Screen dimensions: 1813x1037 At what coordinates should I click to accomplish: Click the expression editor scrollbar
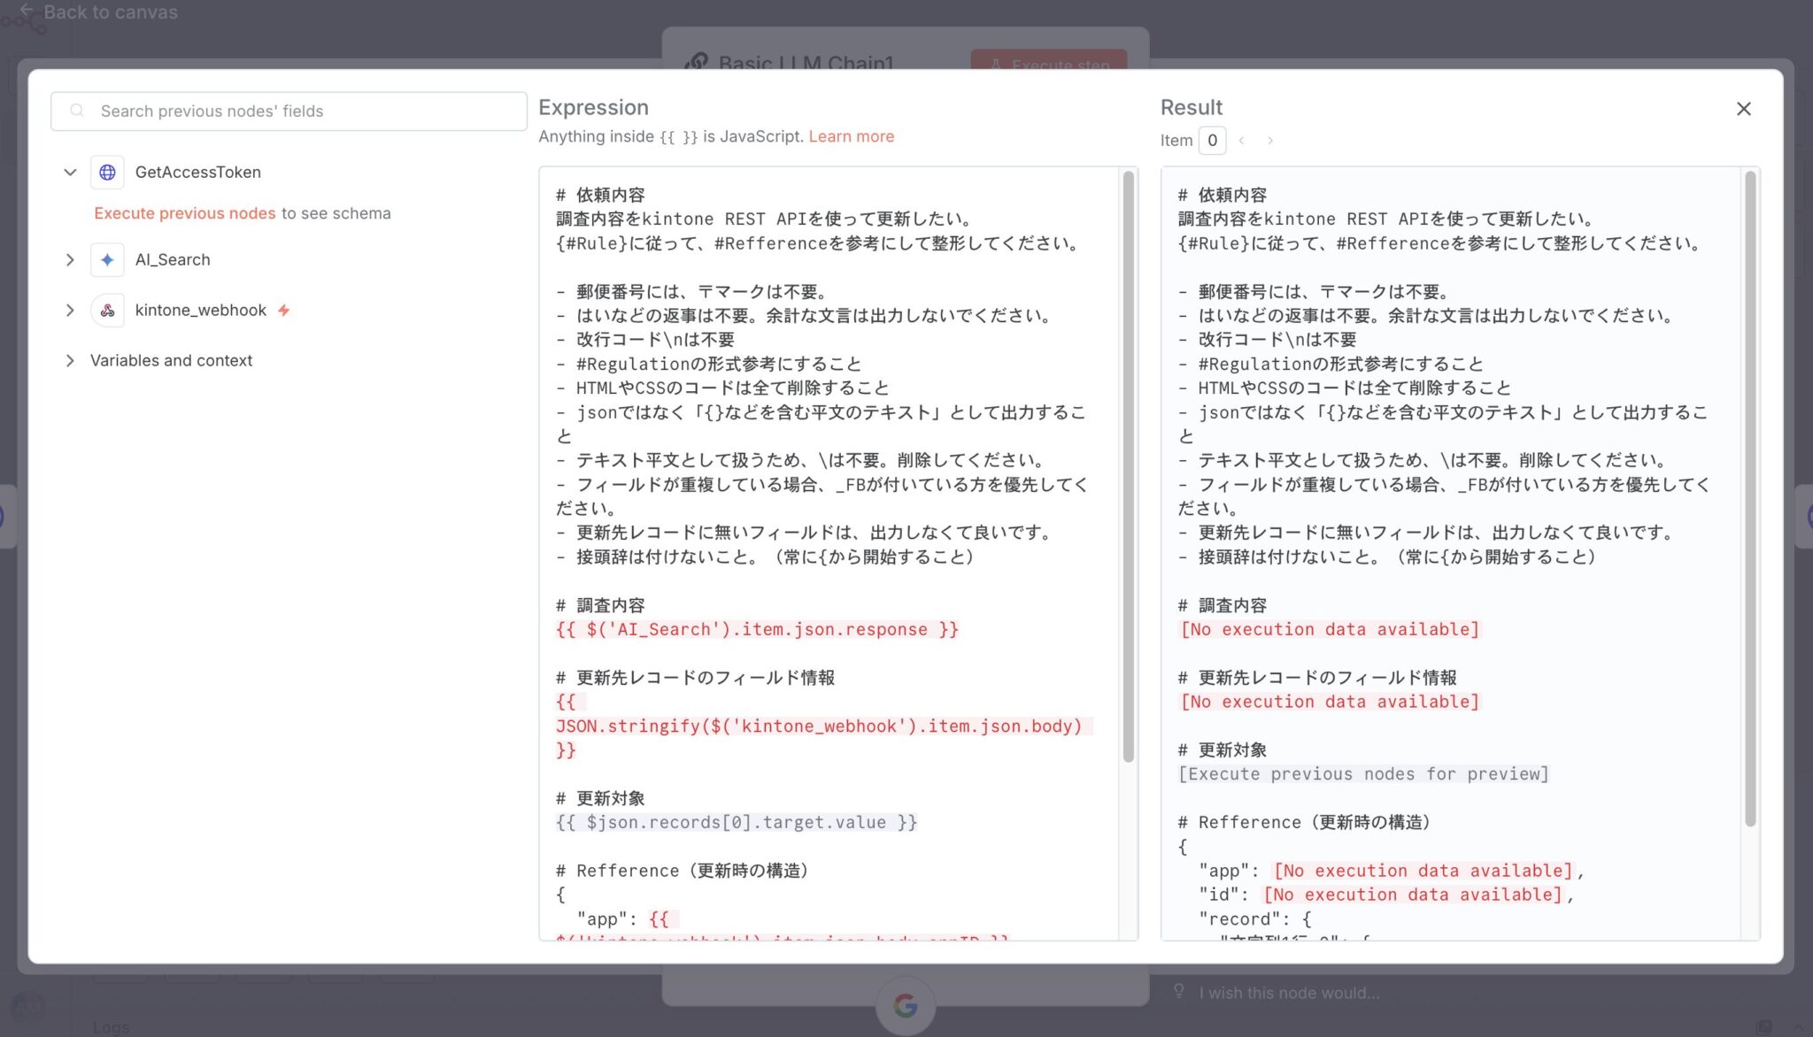click(1128, 466)
